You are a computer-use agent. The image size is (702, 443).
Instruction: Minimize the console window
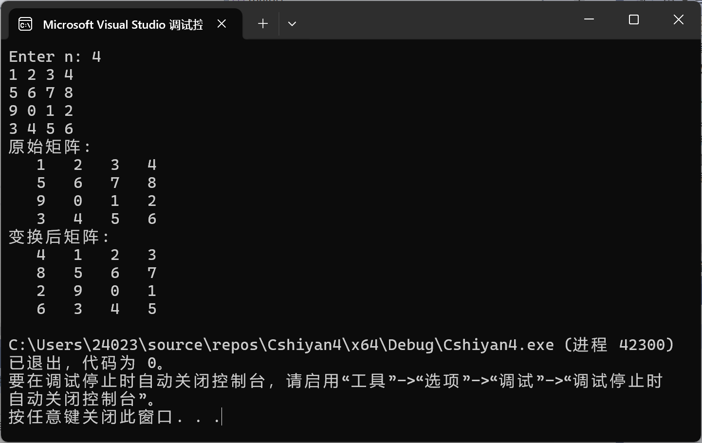[589, 19]
